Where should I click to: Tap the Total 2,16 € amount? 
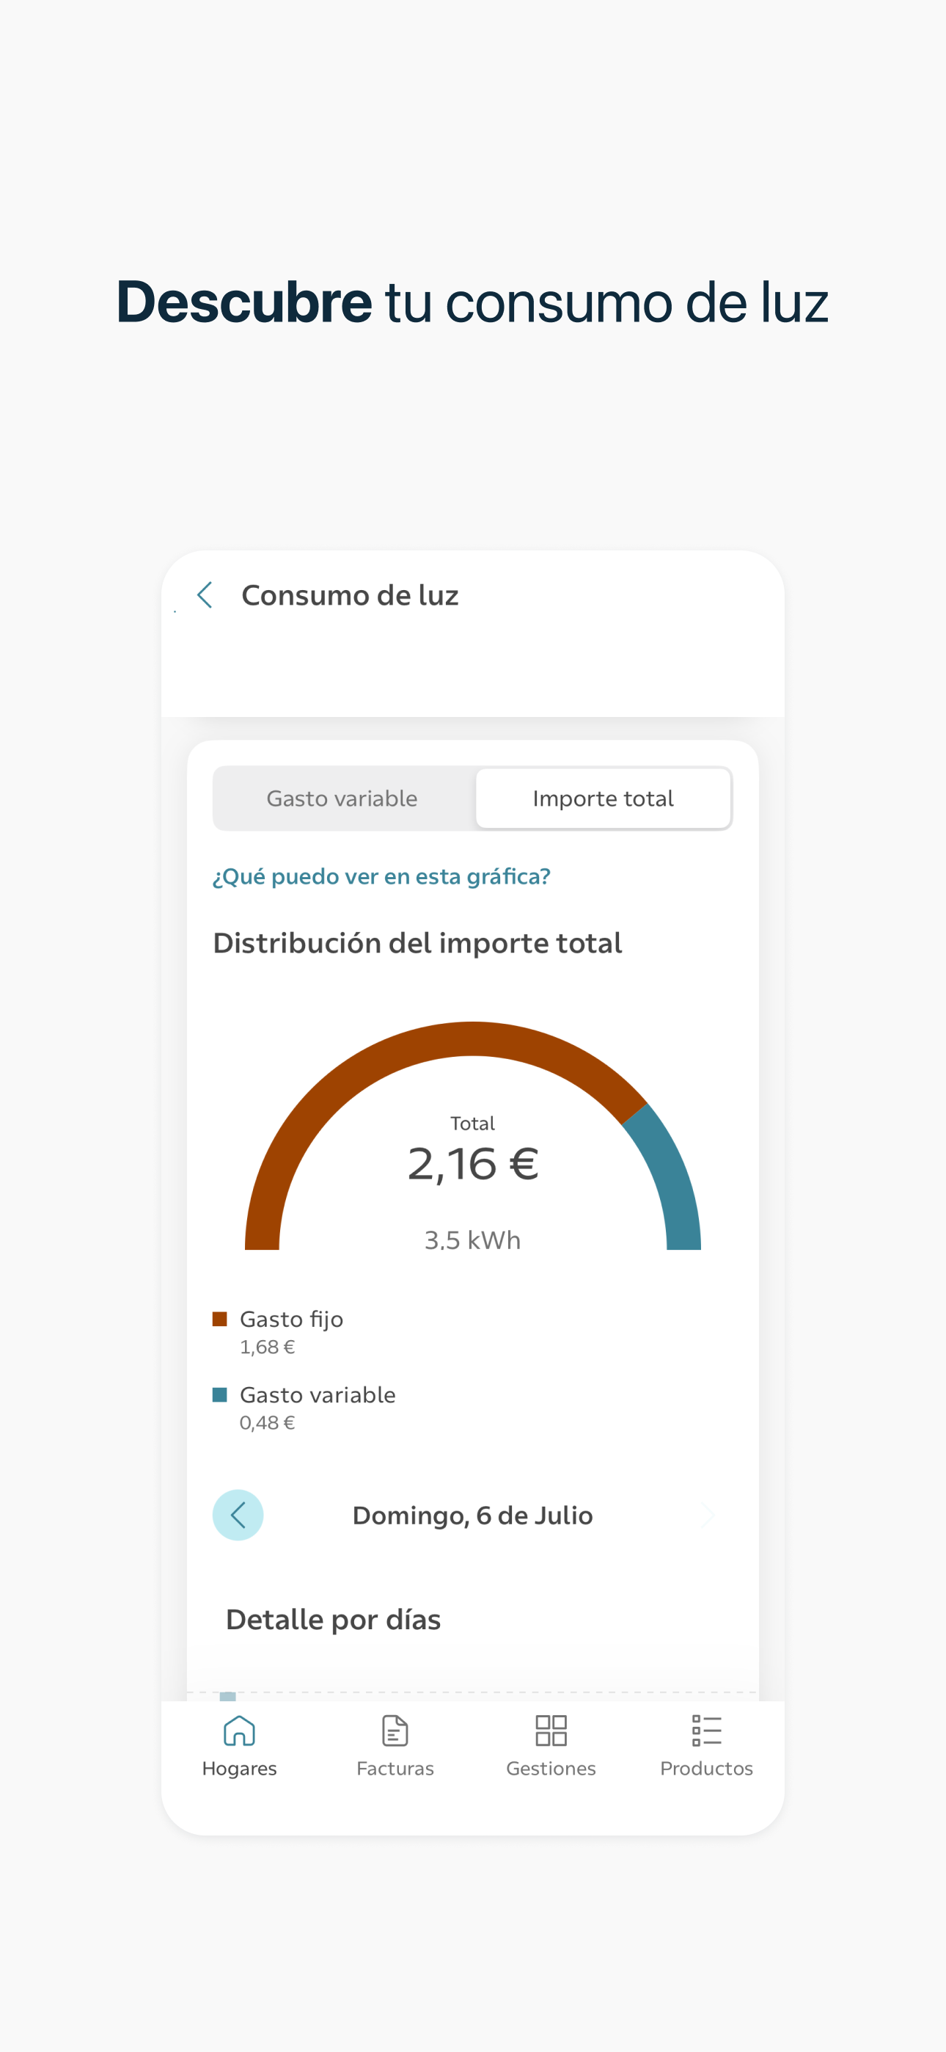coord(473,1163)
